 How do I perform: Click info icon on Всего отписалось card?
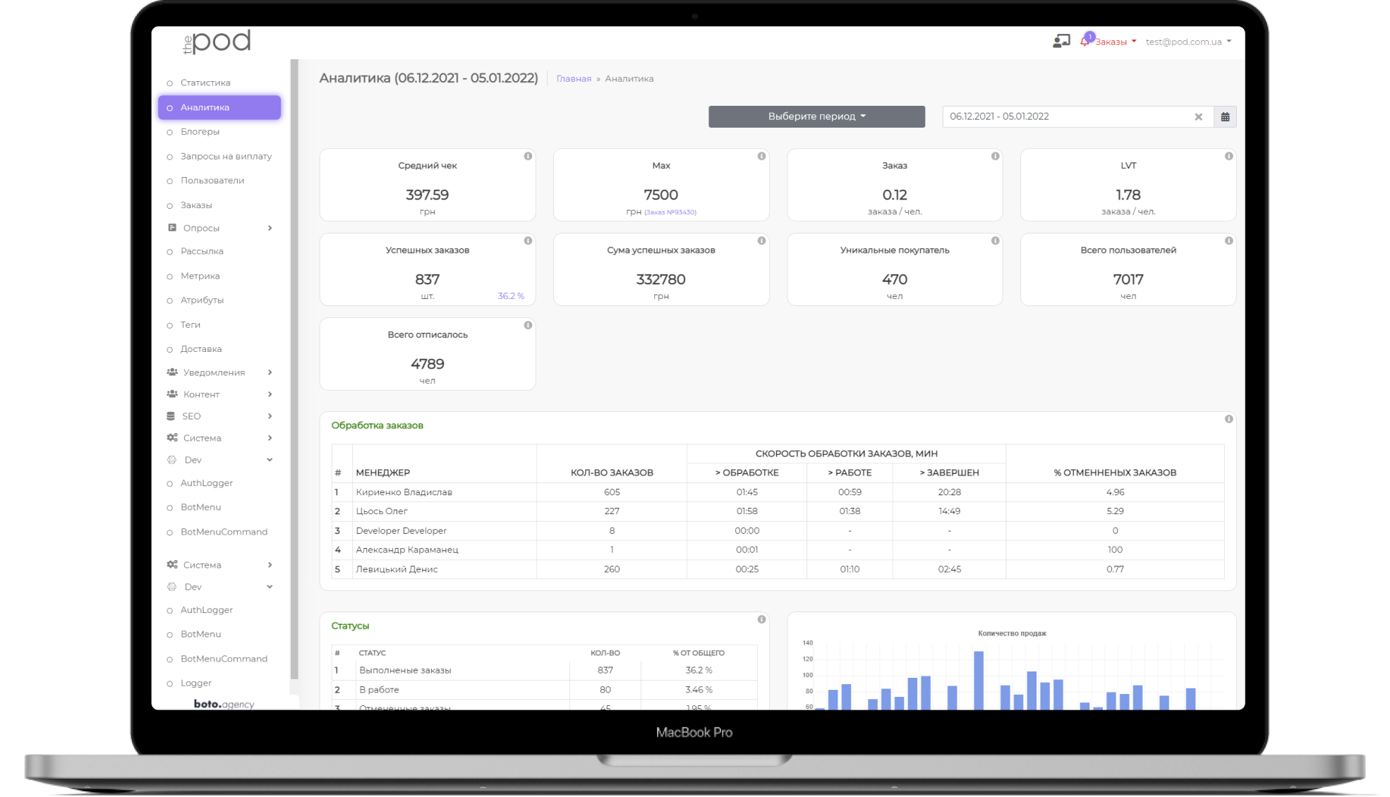click(528, 325)
